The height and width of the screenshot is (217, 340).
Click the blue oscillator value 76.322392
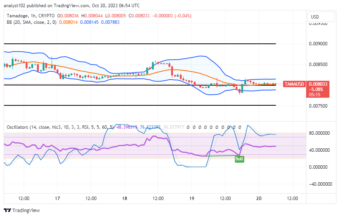pos(150,127)
